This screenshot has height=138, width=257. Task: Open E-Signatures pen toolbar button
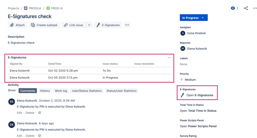pos(108,25)
